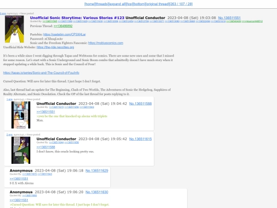
Task: Click the timestamp 2023-04-08 (Sat) 19:03:08
Action: tap(192, 17)
